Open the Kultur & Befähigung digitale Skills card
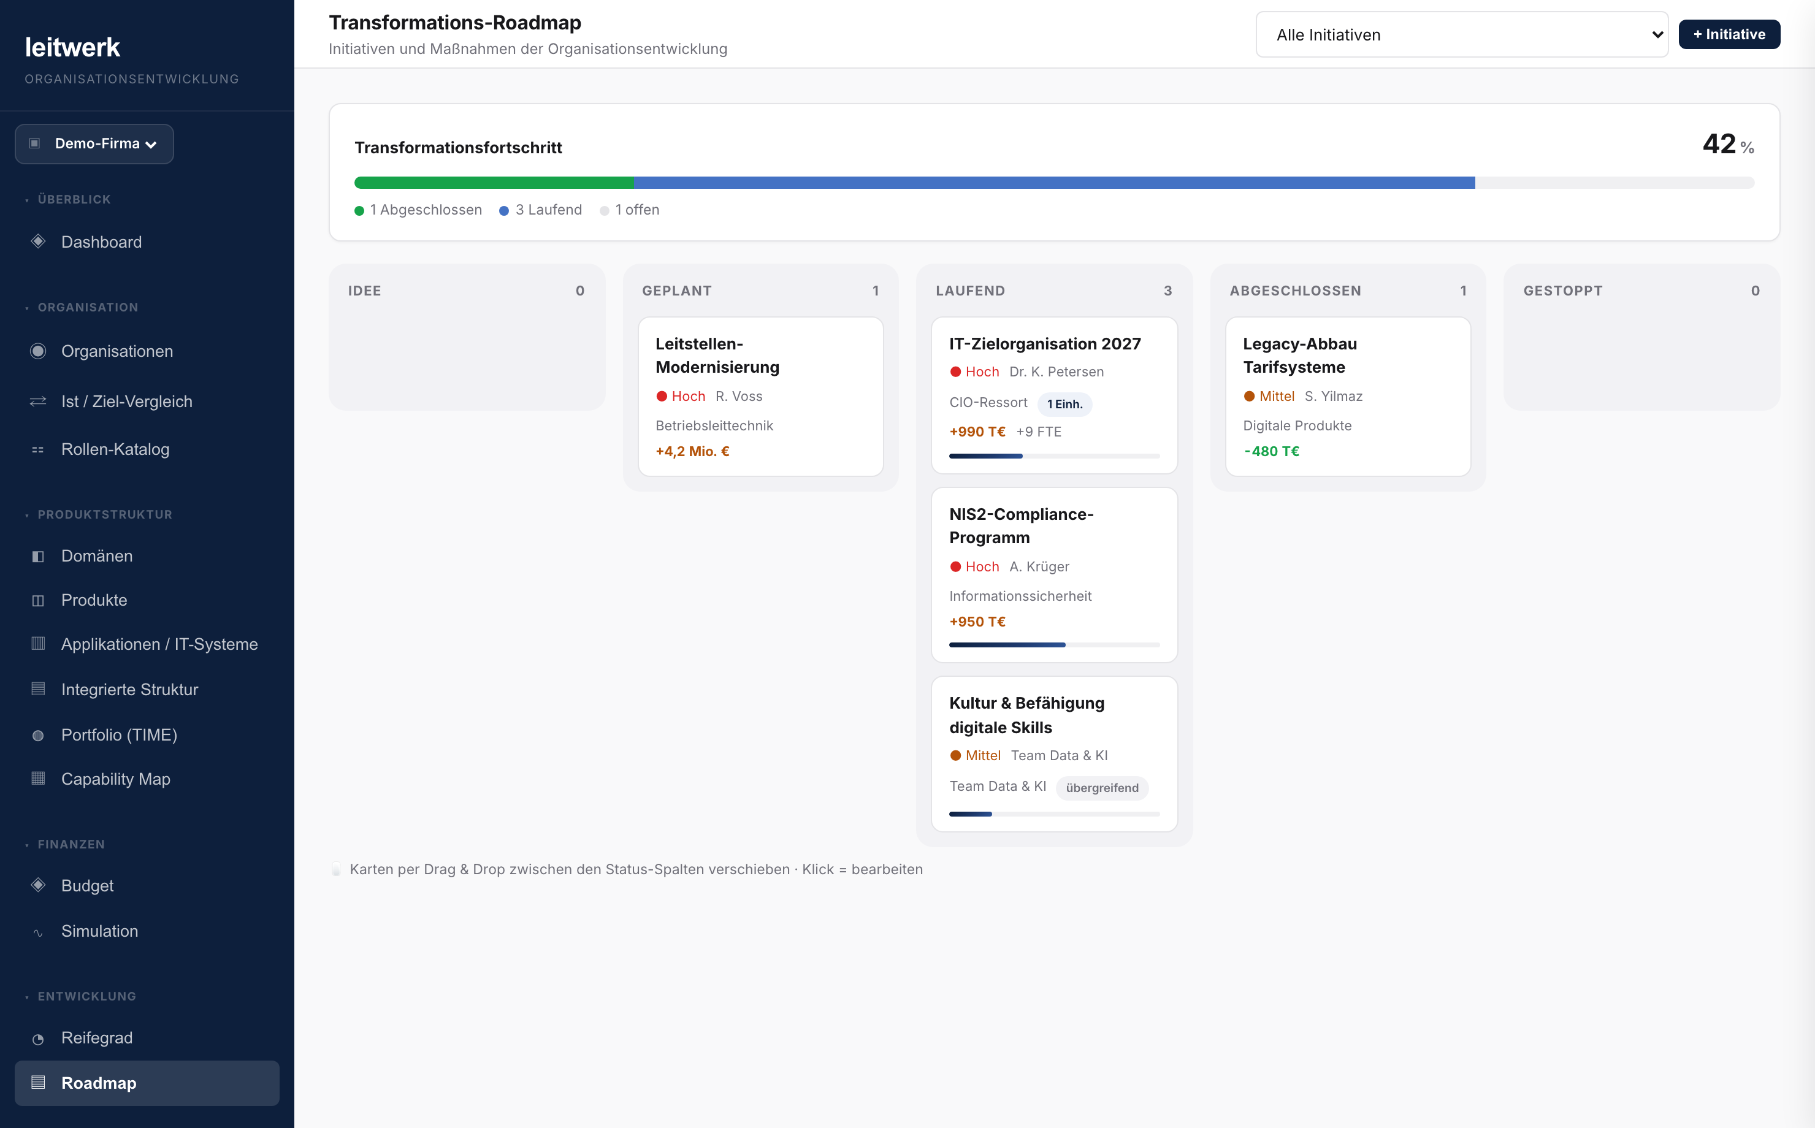The image size is (1815, 1128). 1054,754
